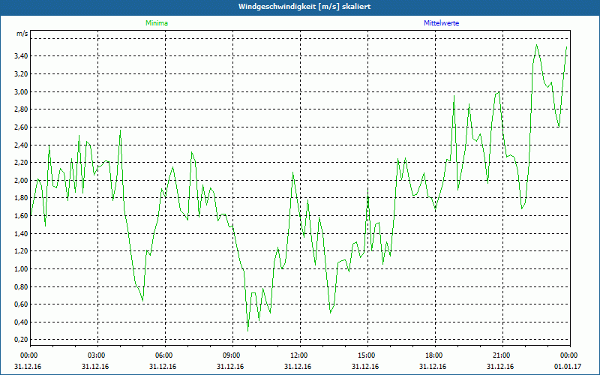Viewport: 600px width, 375px height.
Task: Select the 0,60 y-axis value
Action: [x=21, y=304]
